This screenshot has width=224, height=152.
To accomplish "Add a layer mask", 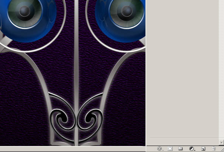I will [x=170, y=149].
